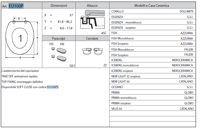Select the H5 small round bumper icon

tap(53, 49)
